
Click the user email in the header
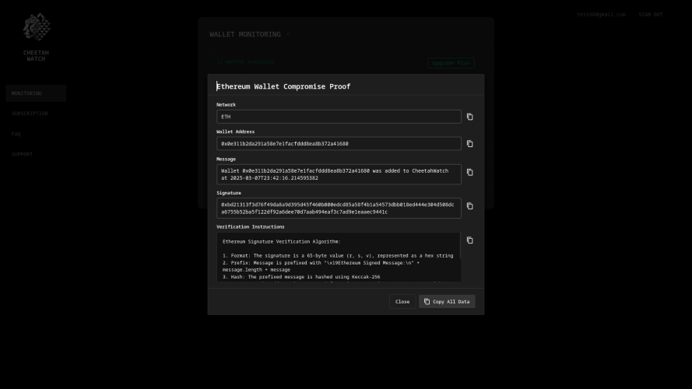[601, 15]
